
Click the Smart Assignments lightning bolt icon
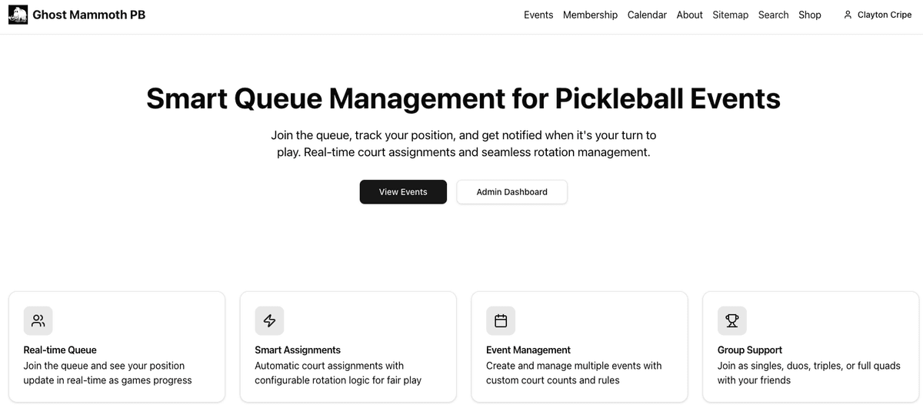[x=269, y=321]
